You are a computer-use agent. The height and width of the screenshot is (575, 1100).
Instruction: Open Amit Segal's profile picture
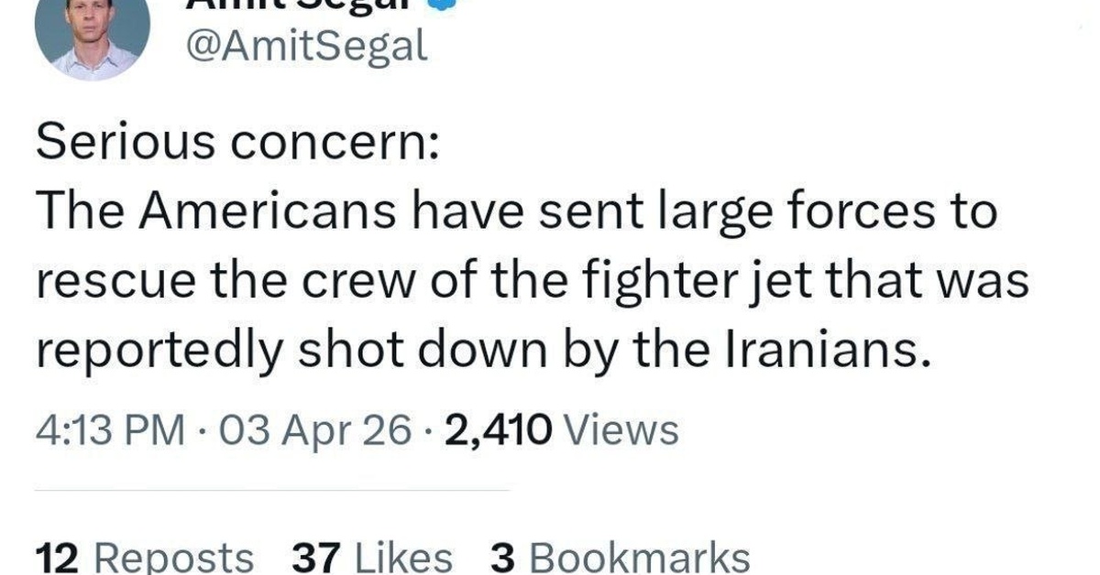92,37
